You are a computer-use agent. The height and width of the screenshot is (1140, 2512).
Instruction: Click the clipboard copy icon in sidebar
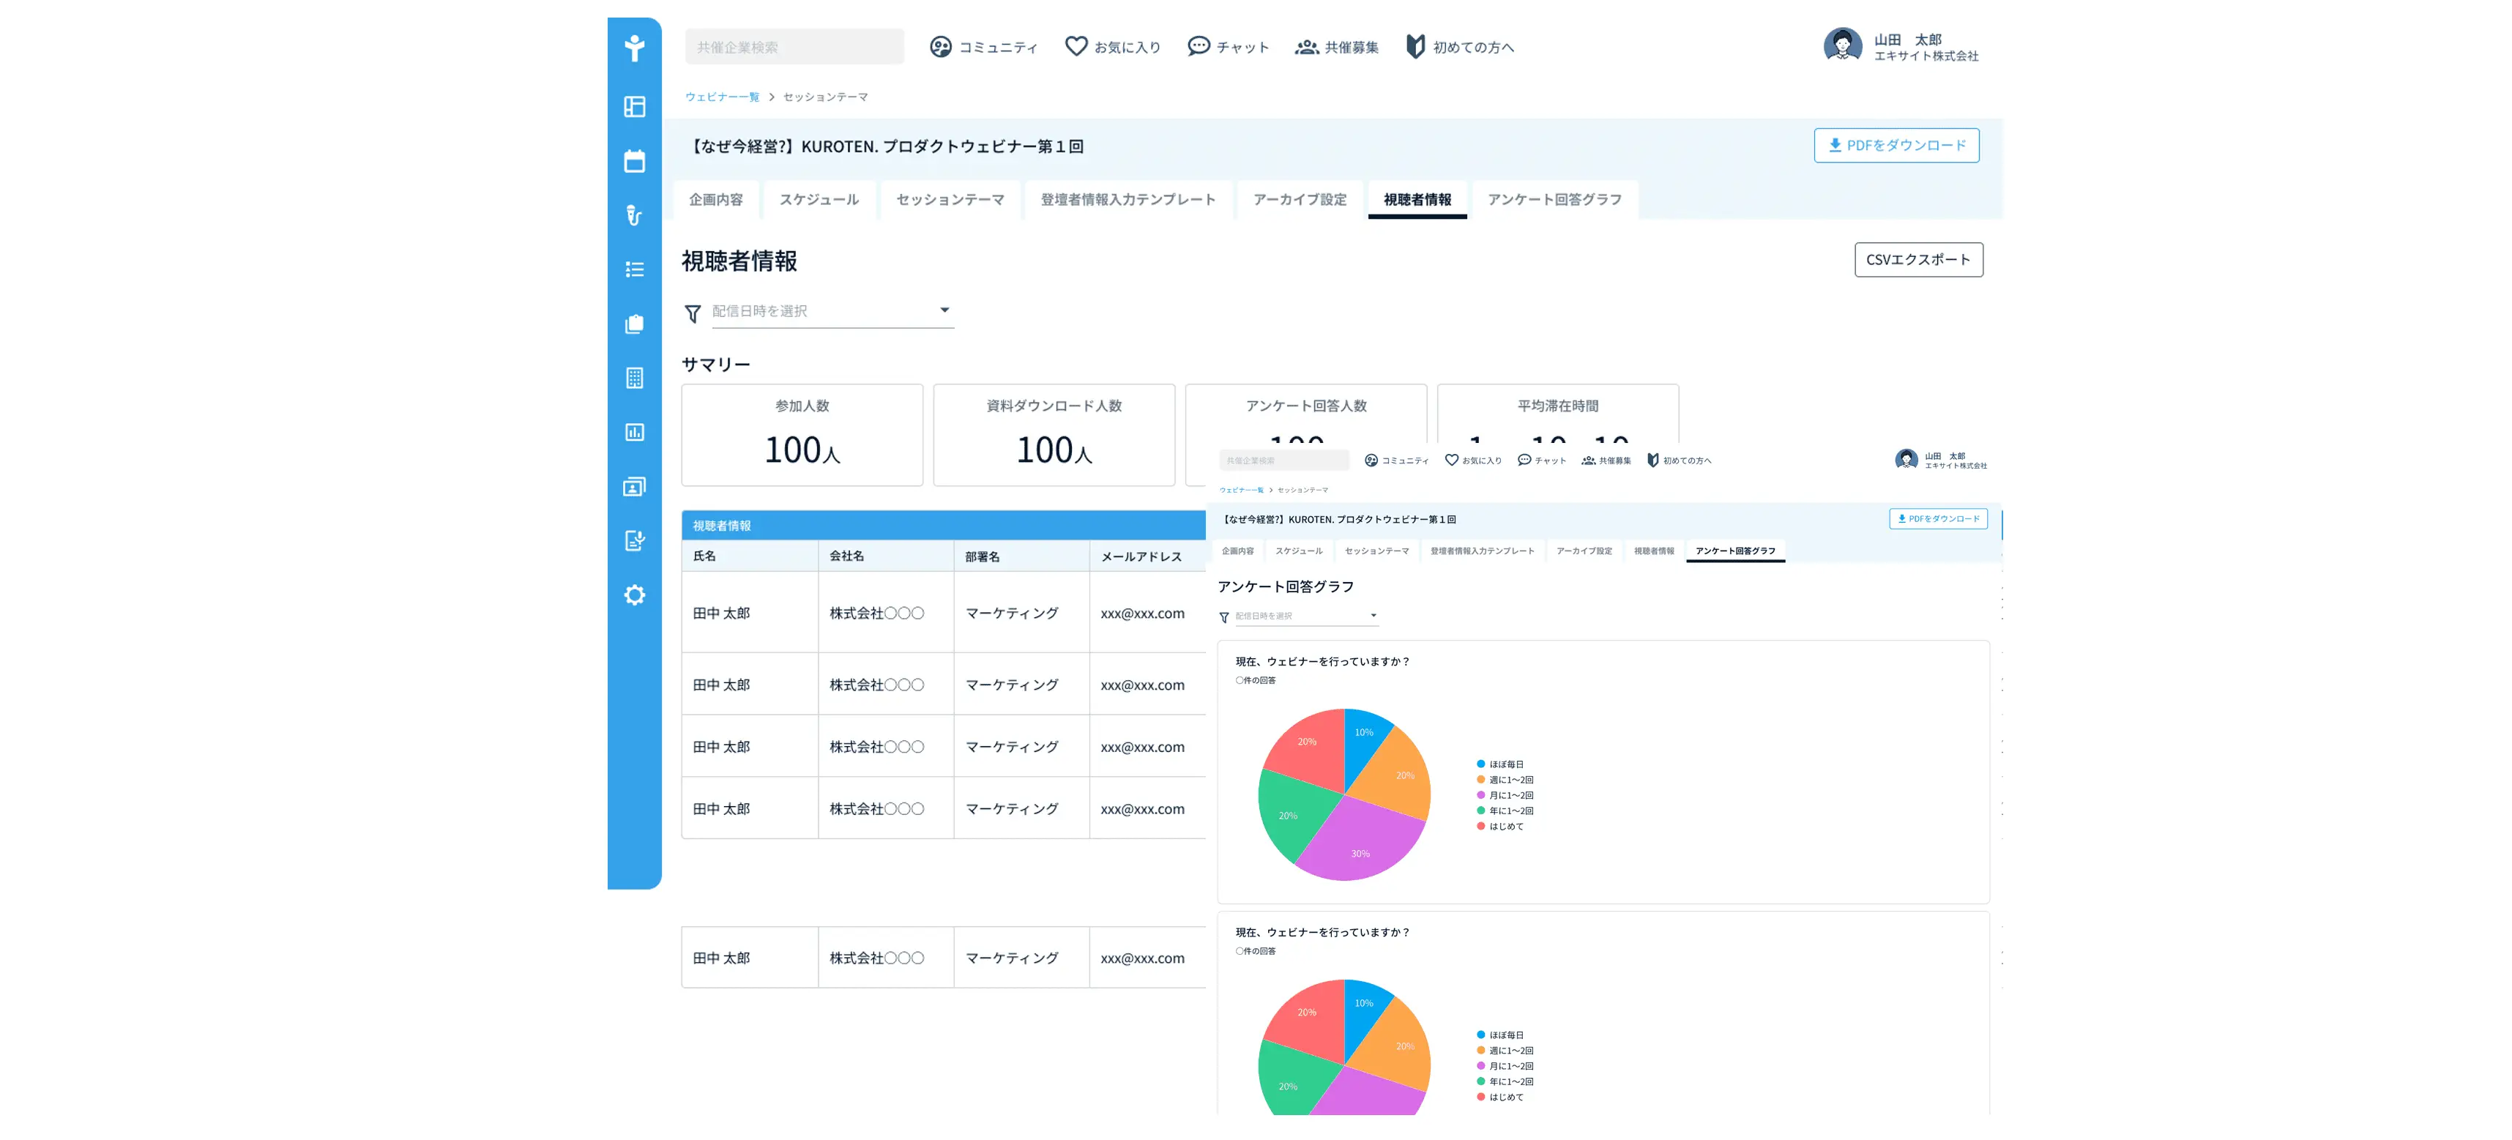pos(634,324)
